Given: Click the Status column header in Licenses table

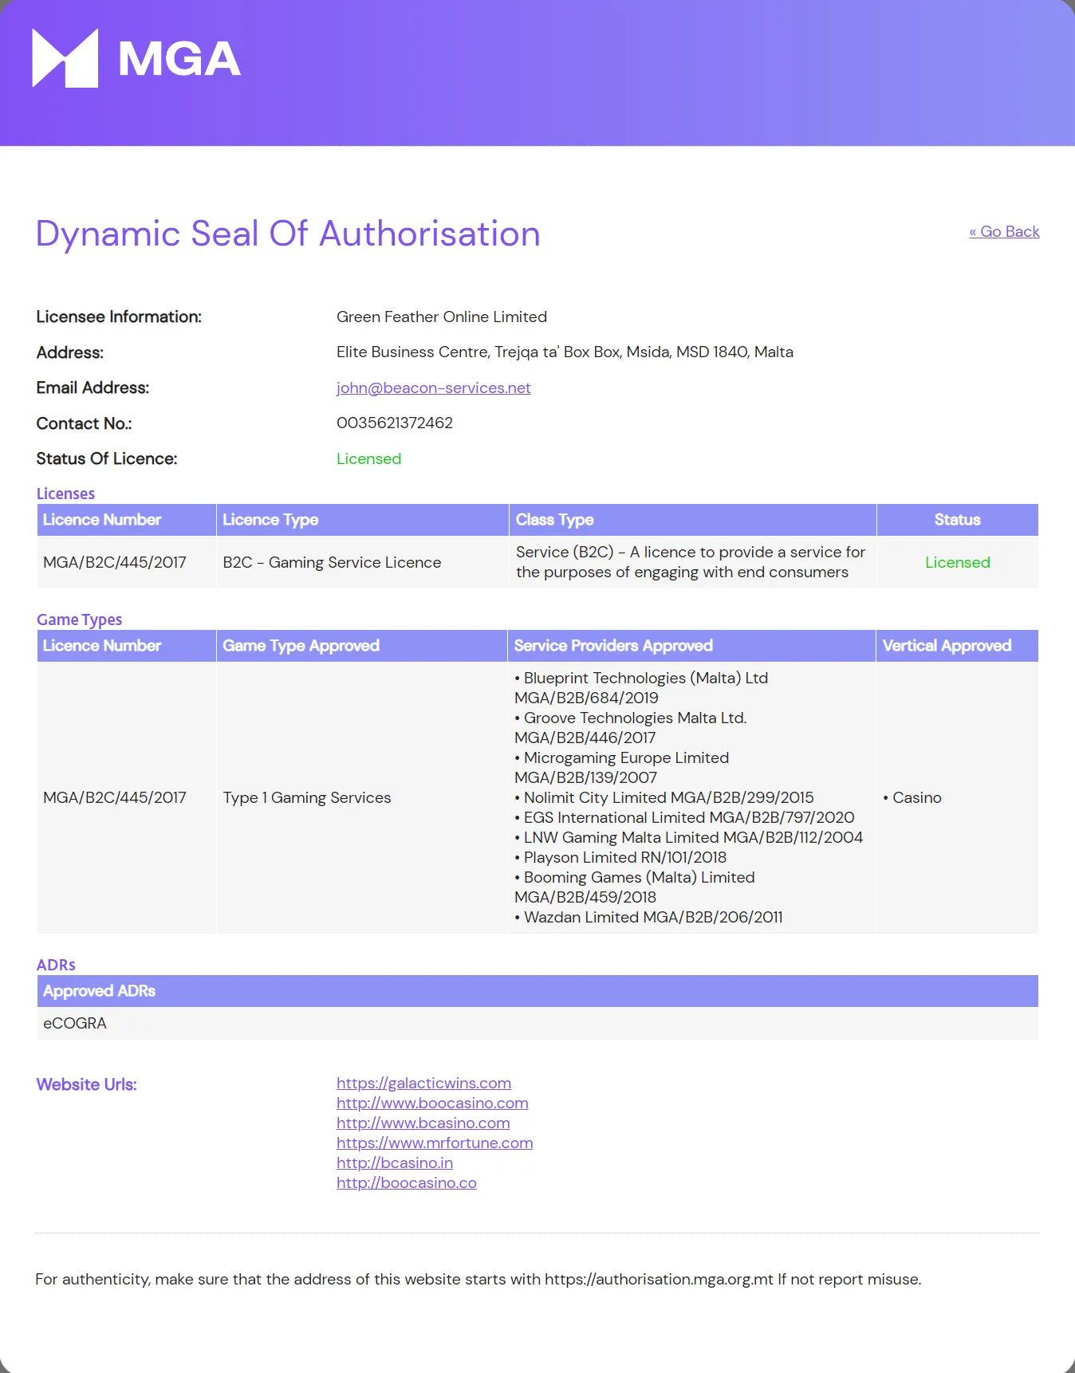Looking at the screenshot, I should [x=957, y=520].
